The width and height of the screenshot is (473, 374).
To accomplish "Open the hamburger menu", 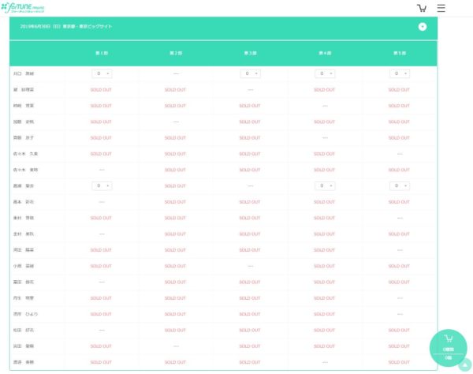I will [441, 8].
